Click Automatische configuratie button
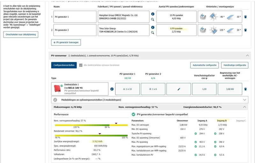Screen dimensions: 255x163 click(x=204, y=65)
